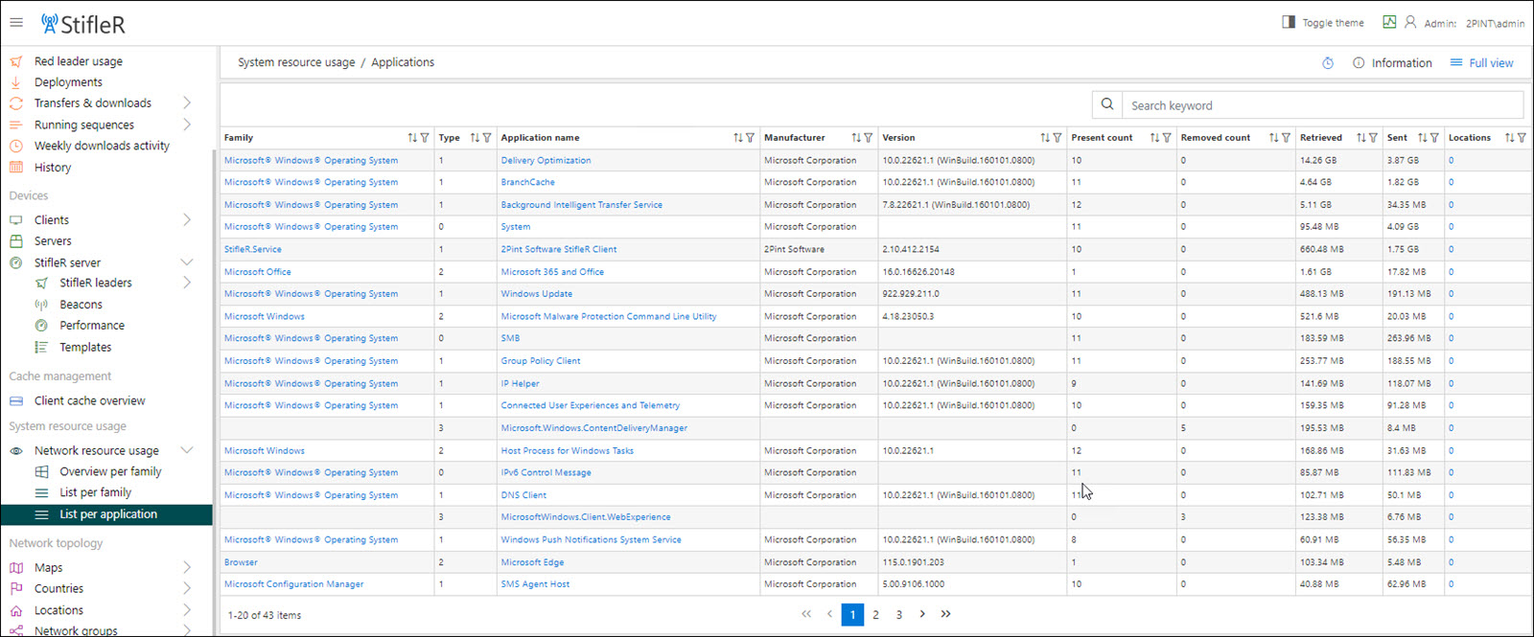This screenshot has width=1534, height=637.
Task: Expand the Transfers & downloads section
Action: pyautogui.click(x=186, y=103)
